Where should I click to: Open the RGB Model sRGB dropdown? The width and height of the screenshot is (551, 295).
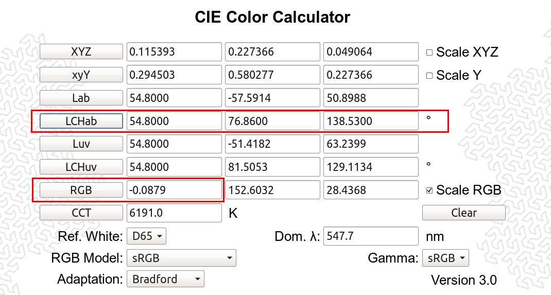click(x=181, y=258)
